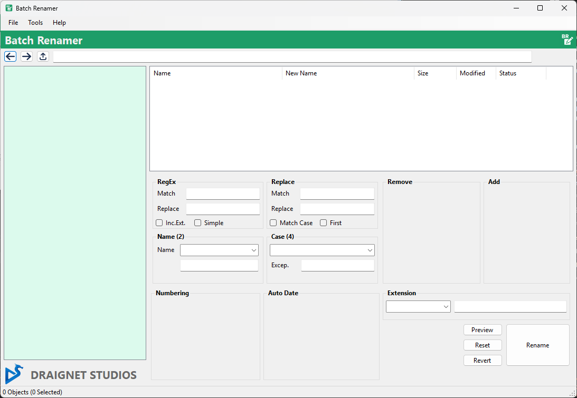
Task: Click the Batch Renamer title bar icon
Action: click(x=9, y=8)
